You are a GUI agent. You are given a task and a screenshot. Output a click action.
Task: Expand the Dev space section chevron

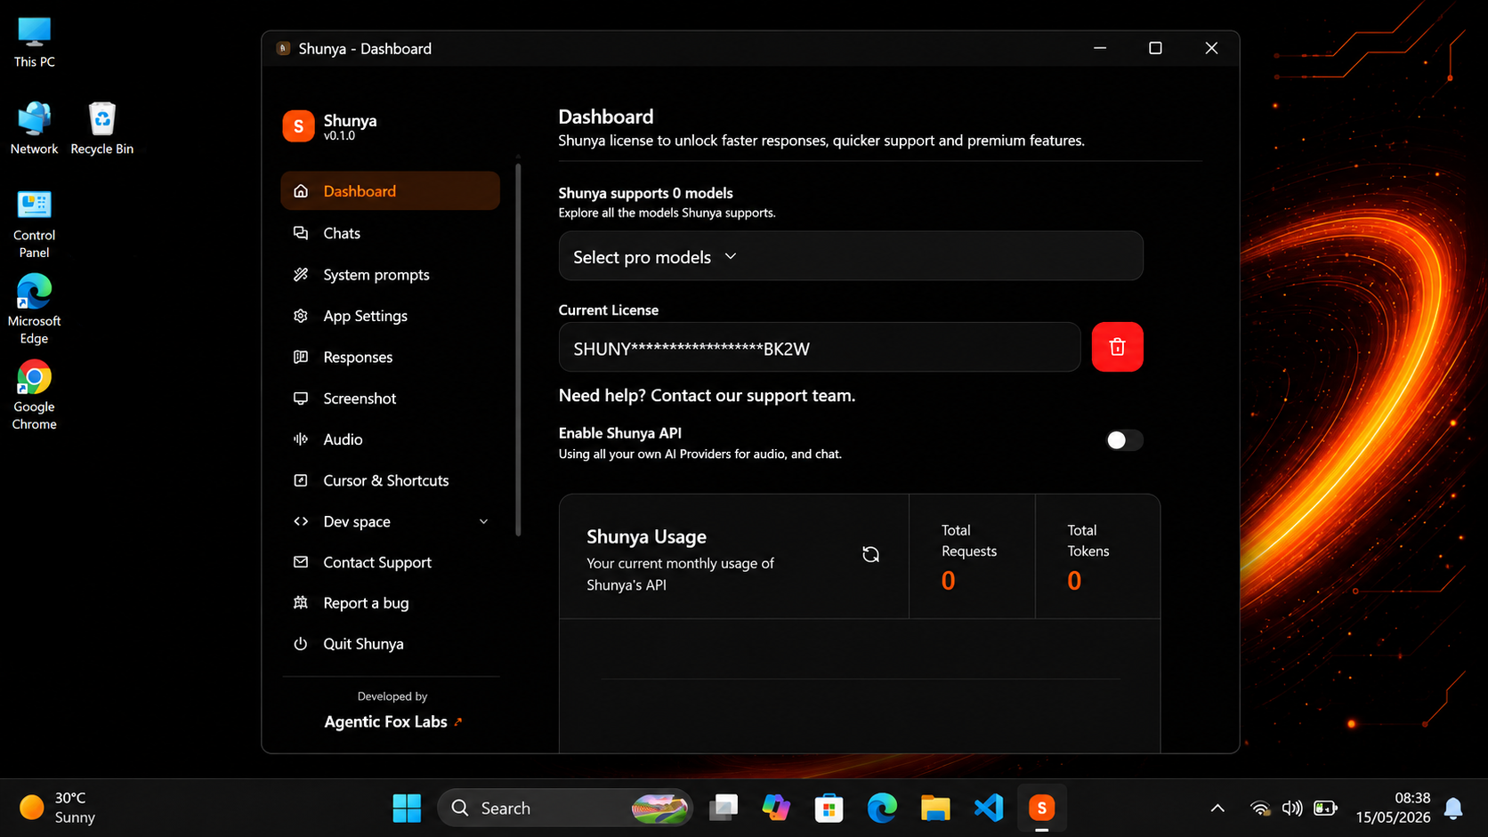click(483, 522)
